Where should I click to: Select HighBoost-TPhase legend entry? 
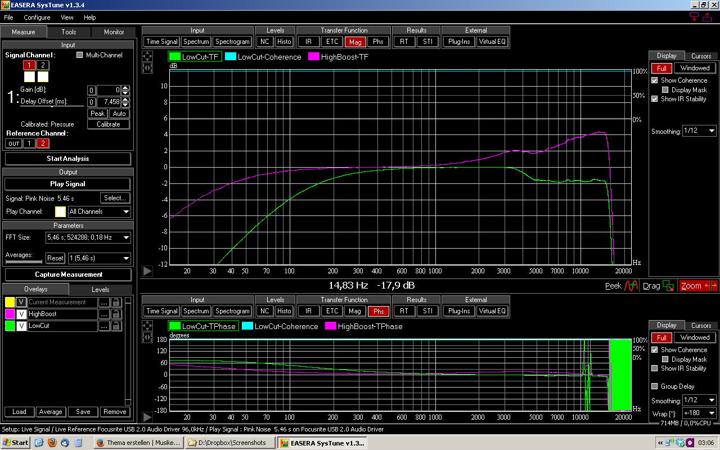[364, 326]
